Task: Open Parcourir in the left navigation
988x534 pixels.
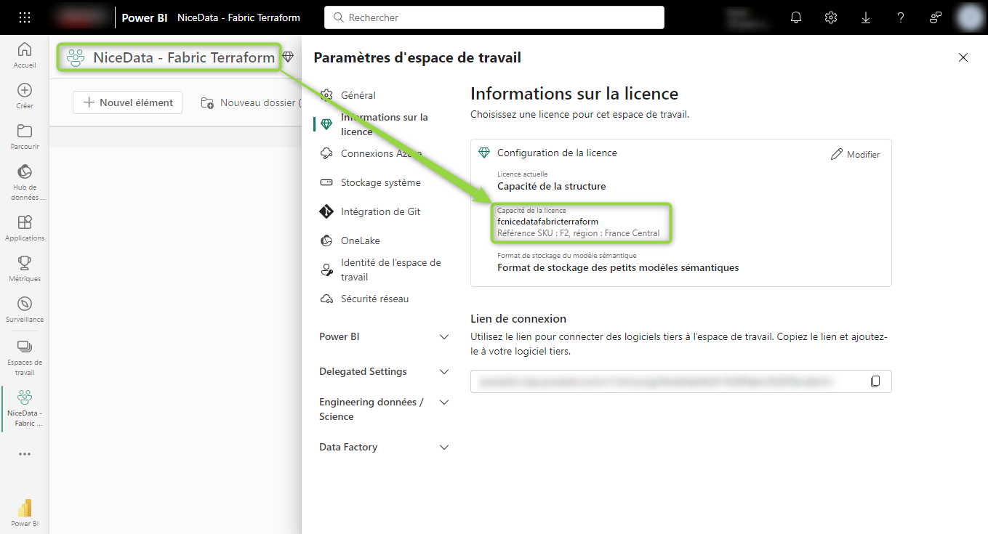Action: click(25, 137)
